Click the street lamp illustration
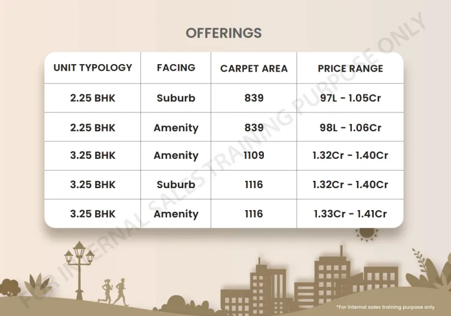 click(79, 270)
